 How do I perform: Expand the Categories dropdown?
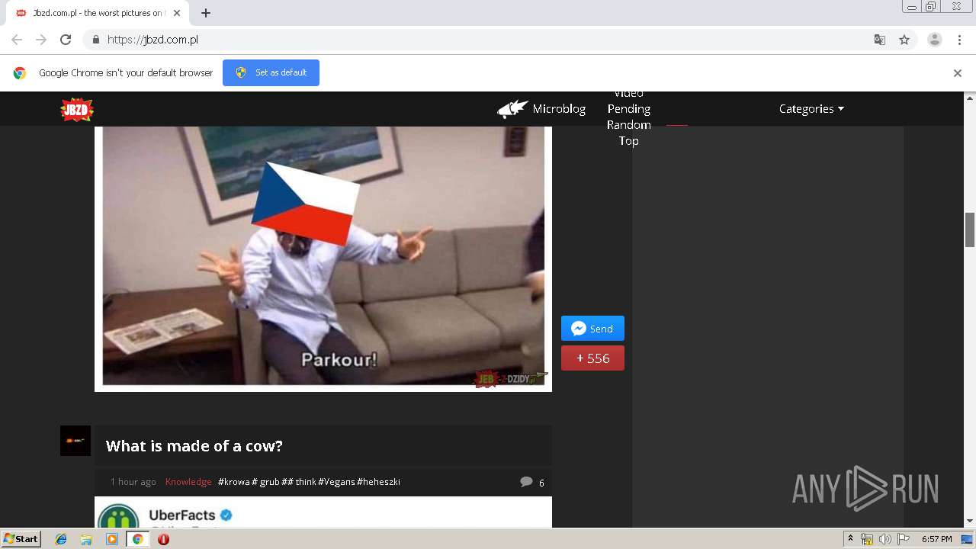pos(811,109)
